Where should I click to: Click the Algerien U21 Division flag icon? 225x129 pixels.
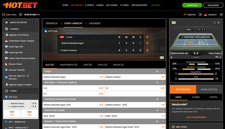[x=6, y=35]
